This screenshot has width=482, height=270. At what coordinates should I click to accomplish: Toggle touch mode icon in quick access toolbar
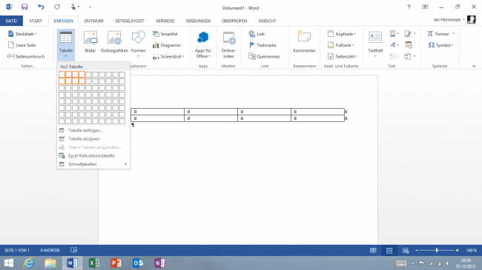(x=73, y=7)
